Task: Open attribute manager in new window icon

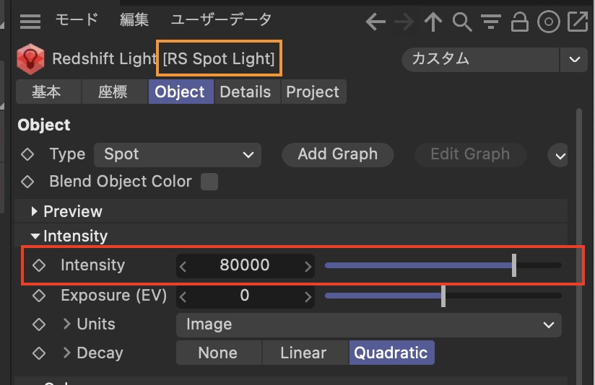Action: coord(578,22)
